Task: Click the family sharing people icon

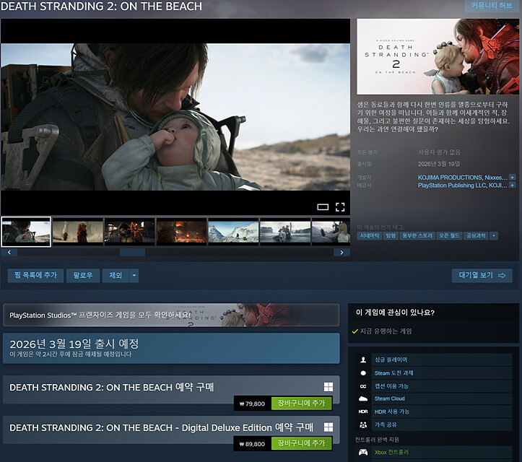Action: coord(363,425)
